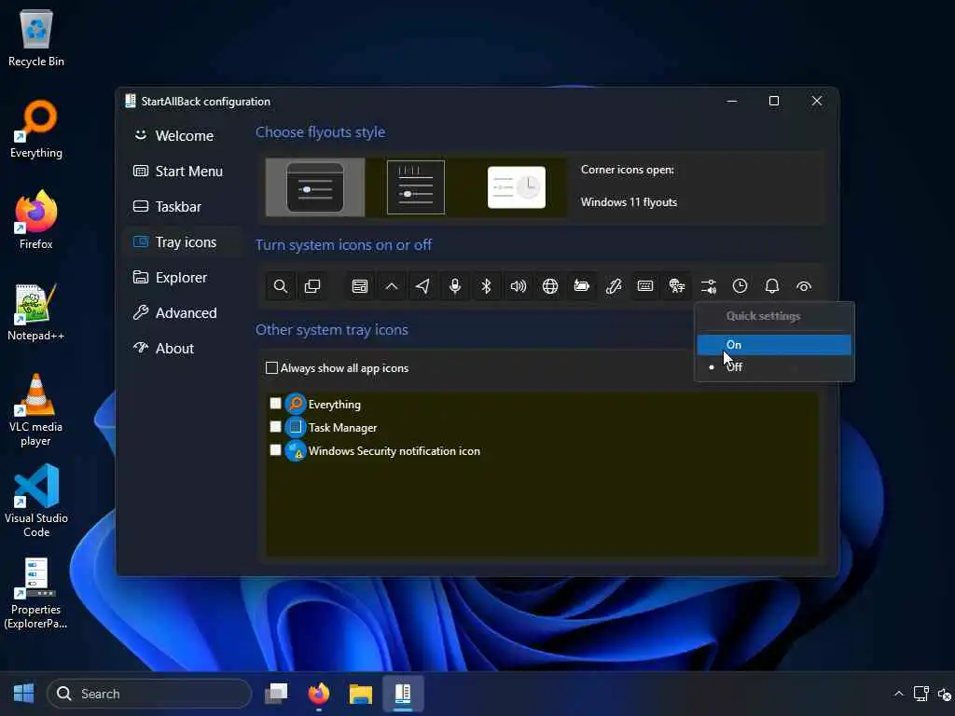Open the Welcome section
Image resolution: width=955 pixels, height=716 pixels.
[x=184, y=136]
